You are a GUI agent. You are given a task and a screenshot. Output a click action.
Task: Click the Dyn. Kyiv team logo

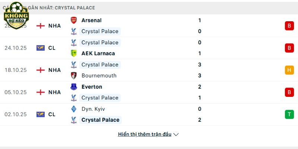(74, 109)
